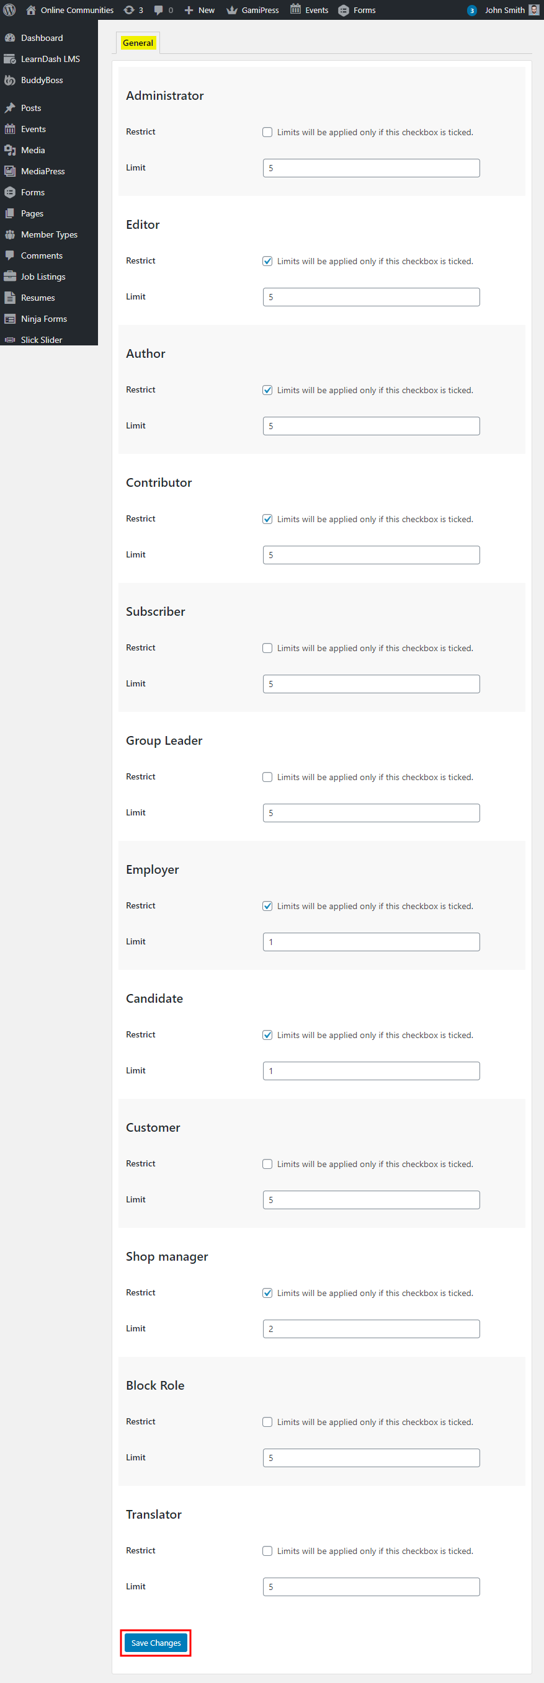Open GamiPress from the admin bar
Viewport: 544px width, 1683px height.
point(253,10)
